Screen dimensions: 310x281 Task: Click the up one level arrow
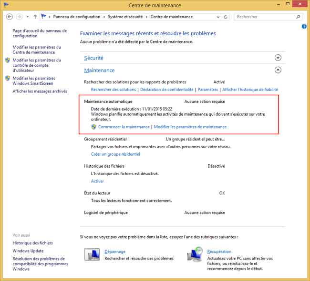35,17
